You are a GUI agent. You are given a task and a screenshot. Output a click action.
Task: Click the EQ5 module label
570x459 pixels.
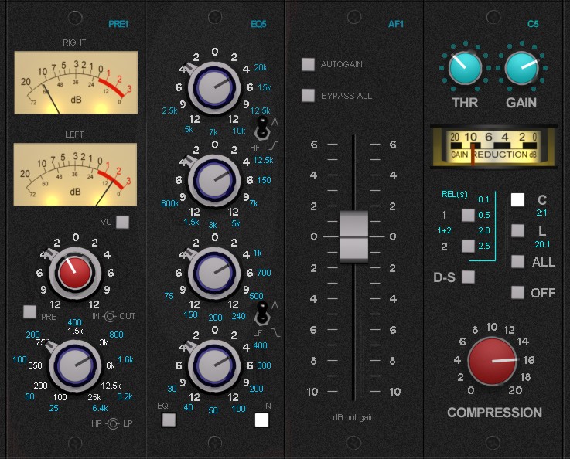258,24
